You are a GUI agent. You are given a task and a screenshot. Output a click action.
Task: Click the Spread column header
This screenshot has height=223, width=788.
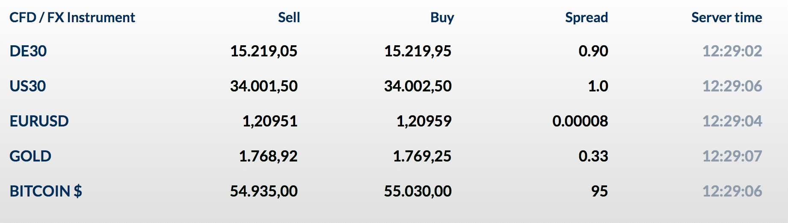[586, 18]
